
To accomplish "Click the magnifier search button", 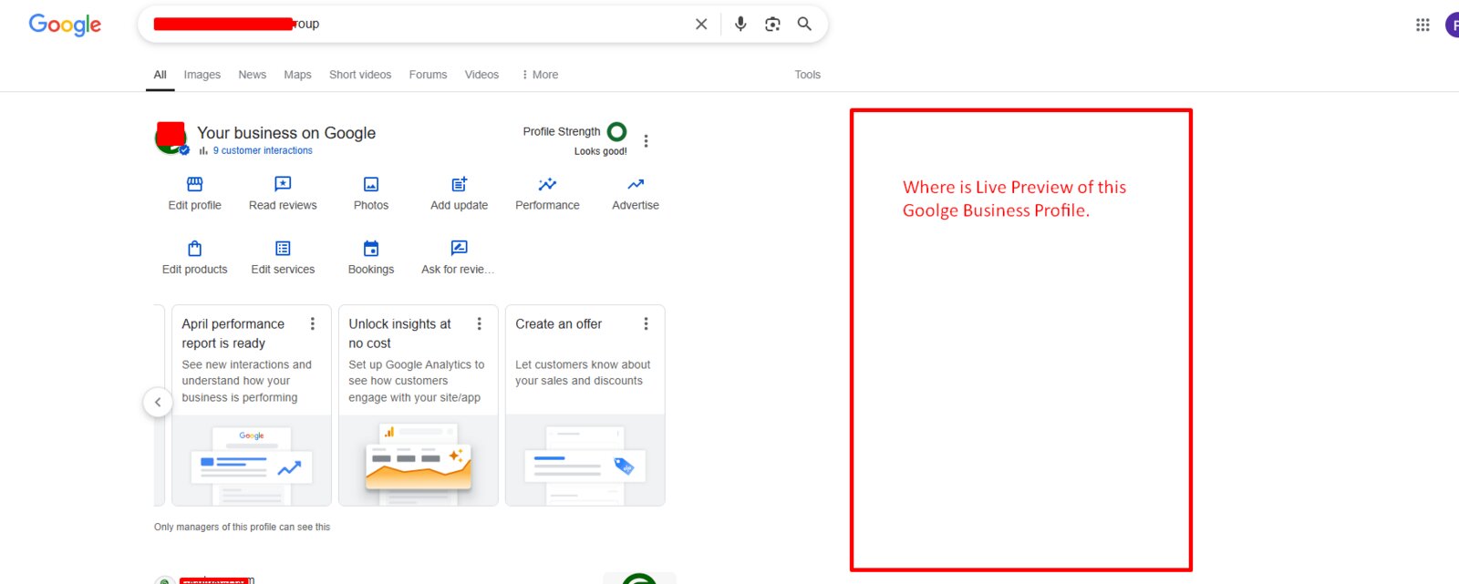I will (804, 24).
